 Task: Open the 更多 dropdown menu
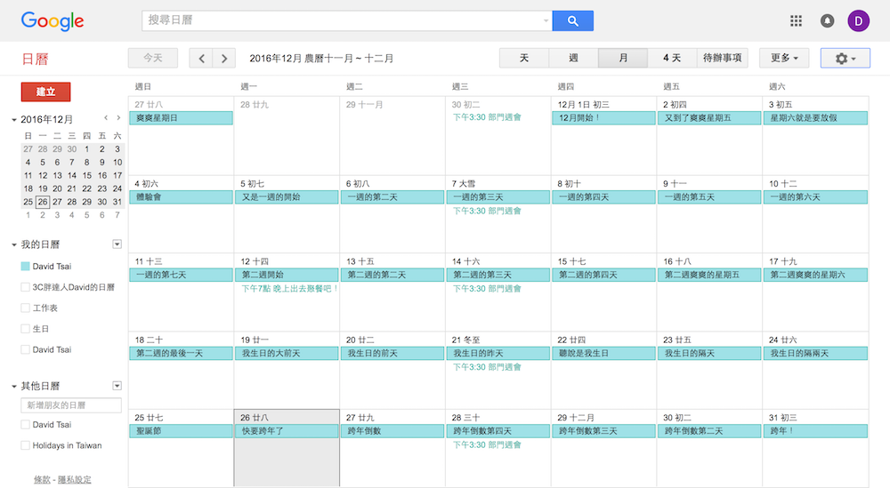(784, 59)
